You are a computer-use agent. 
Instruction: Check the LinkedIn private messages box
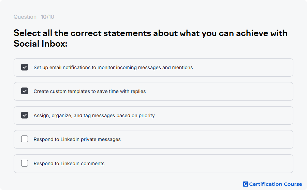(25, 139)
